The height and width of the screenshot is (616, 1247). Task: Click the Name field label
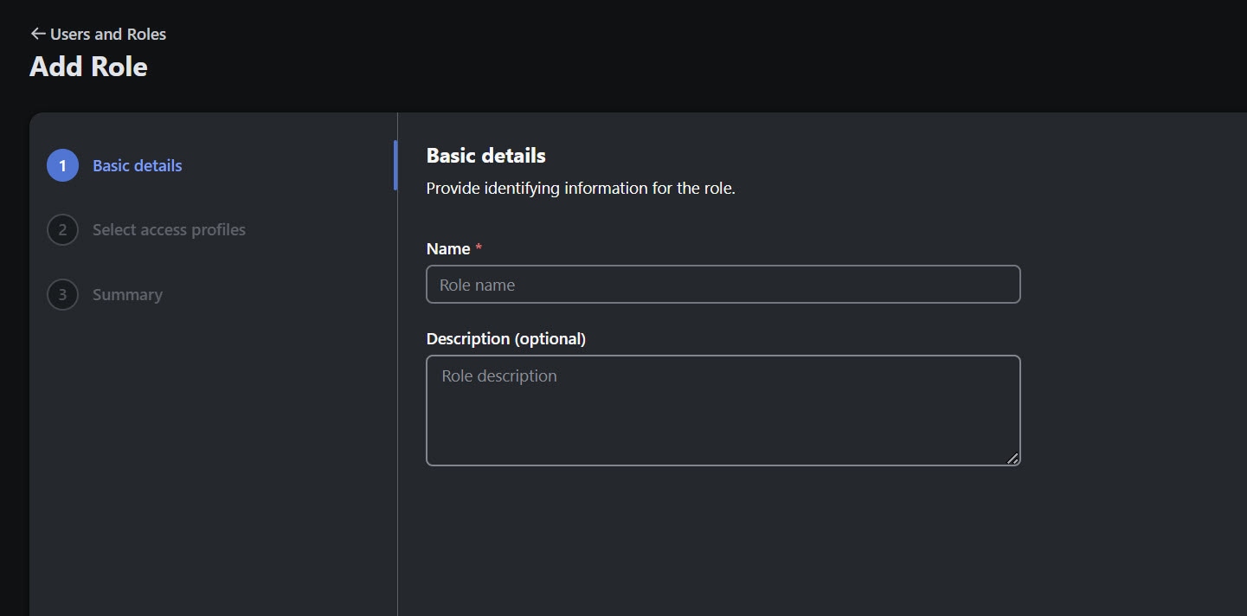pos(448,248)
